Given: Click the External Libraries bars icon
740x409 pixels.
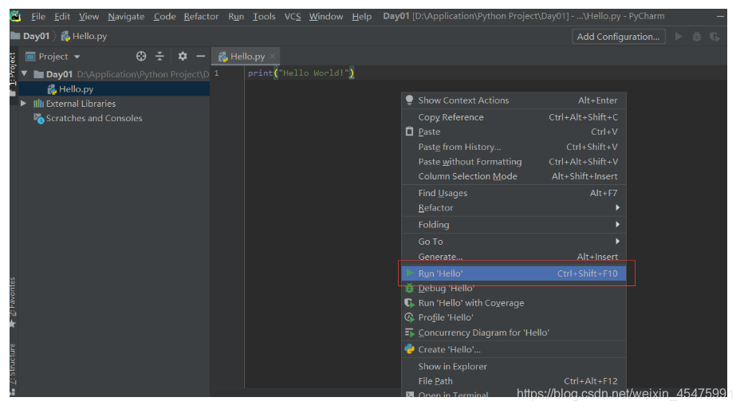Looking at the screenshot, I should point(39,104).
